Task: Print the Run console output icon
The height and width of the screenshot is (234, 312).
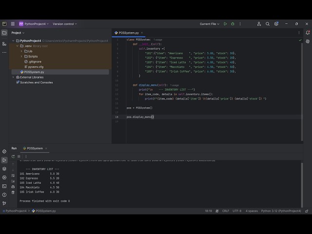Action: pyautogui.click(x=13, y=187)
